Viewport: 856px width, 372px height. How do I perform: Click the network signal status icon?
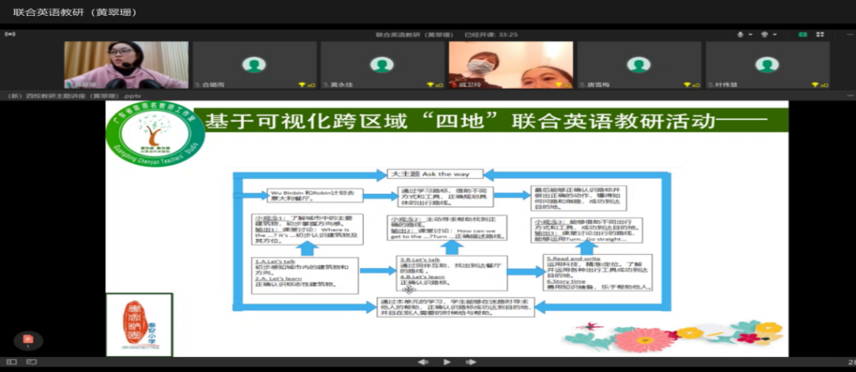(10, 35)
